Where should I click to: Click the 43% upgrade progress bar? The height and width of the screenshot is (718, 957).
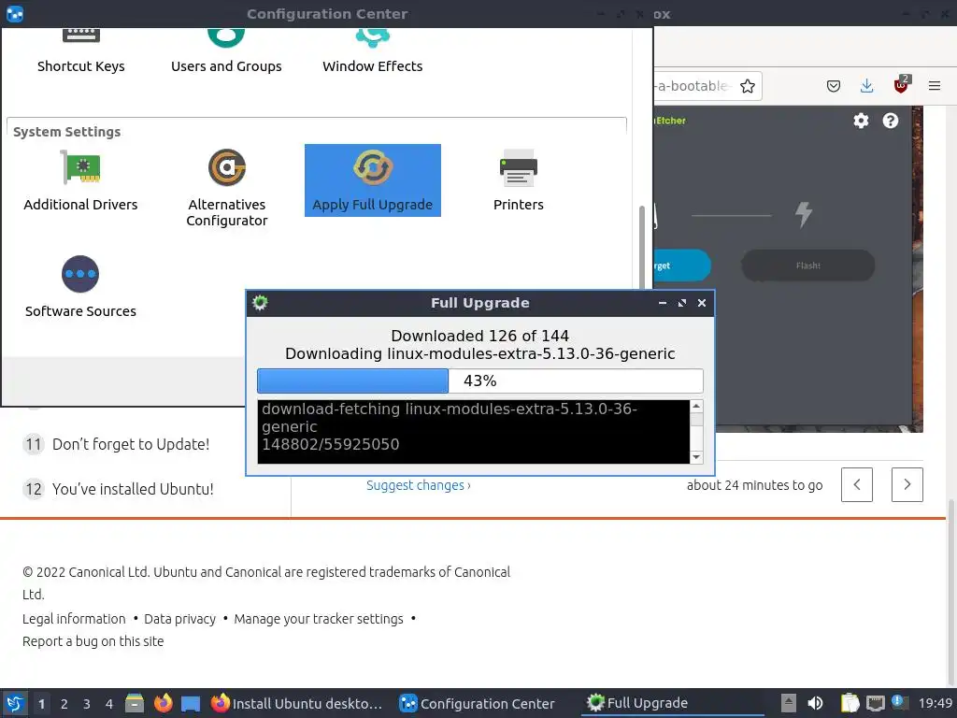tap(480, 381)
